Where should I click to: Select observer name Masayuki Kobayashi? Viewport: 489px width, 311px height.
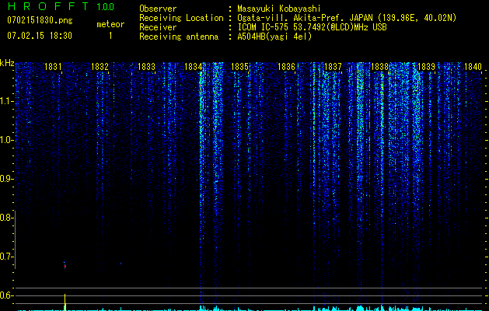tap(278, 9)
